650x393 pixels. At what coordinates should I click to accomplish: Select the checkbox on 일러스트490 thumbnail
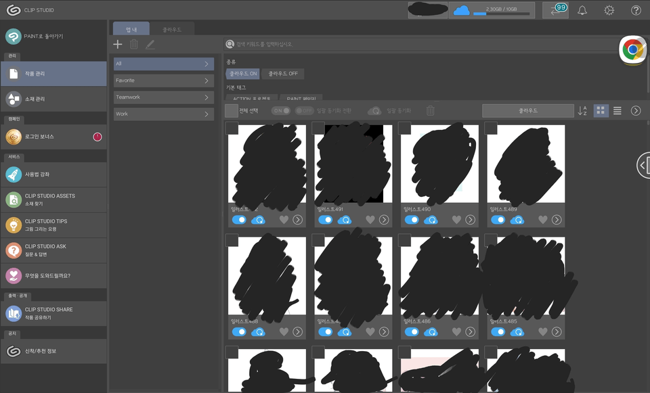(404, 128)
